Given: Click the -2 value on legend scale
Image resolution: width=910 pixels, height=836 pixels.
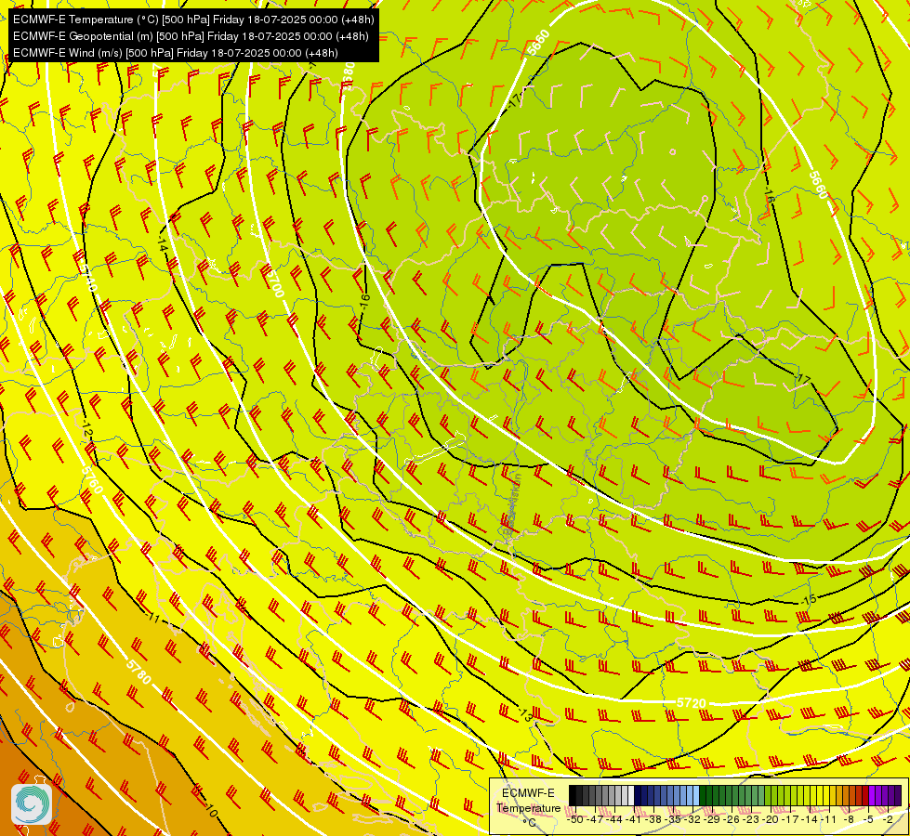Looking at the screenshot, I should tap(888, 820).
